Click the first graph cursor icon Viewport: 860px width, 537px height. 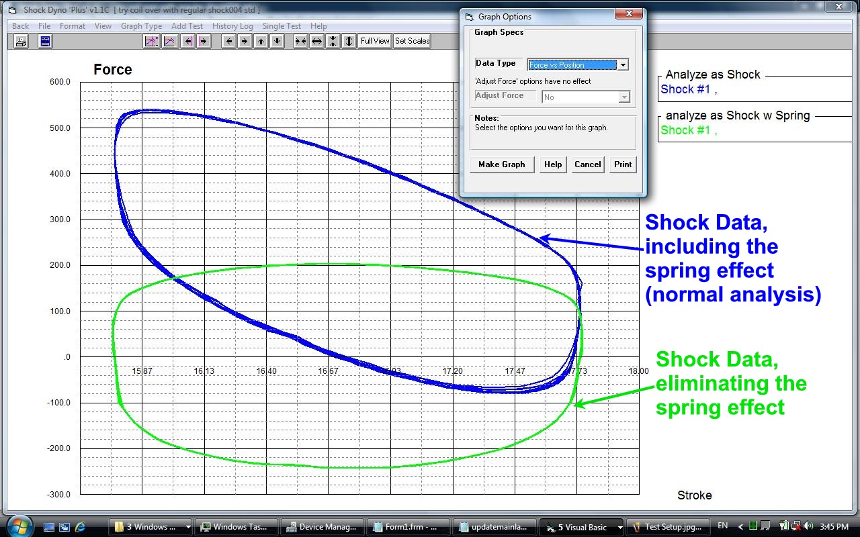(x=152, y=41)
